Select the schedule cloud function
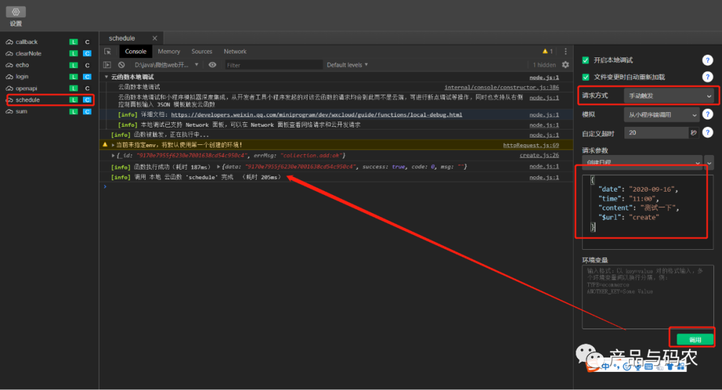The height and width of the screenshot is (390, 722). [x=27, y=100]
